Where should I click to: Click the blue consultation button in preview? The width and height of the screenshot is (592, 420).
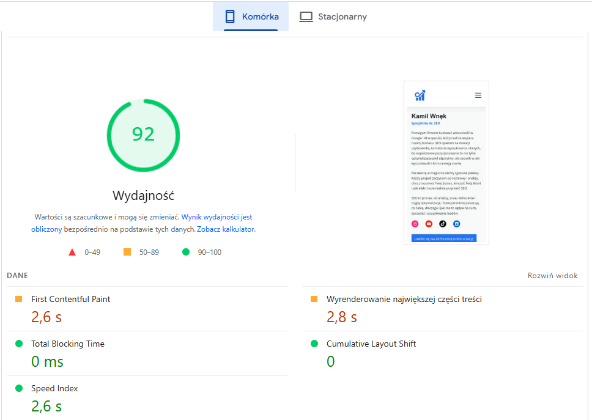coord(444,238)
